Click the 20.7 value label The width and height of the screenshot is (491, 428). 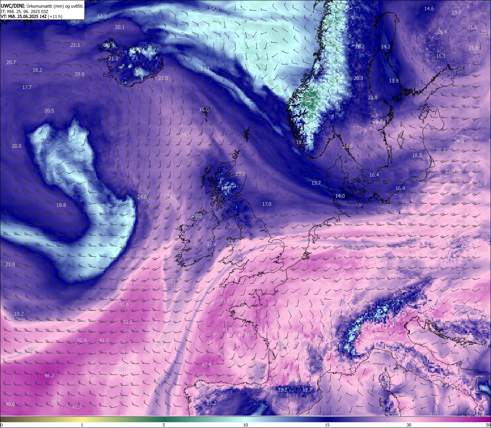11,62
